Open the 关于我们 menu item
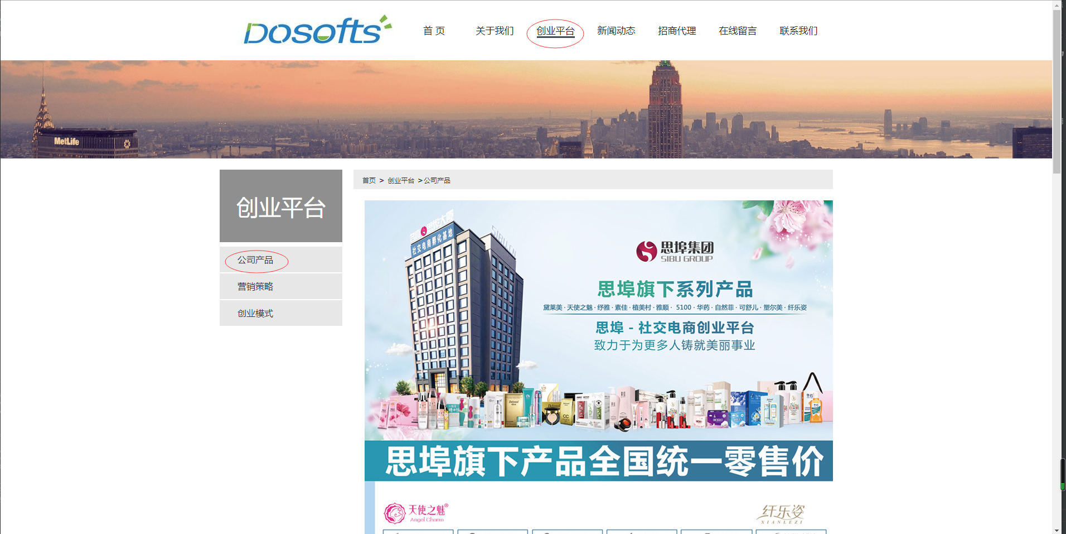Viewport: 1066px width, 534px height. tap(495, 31)
